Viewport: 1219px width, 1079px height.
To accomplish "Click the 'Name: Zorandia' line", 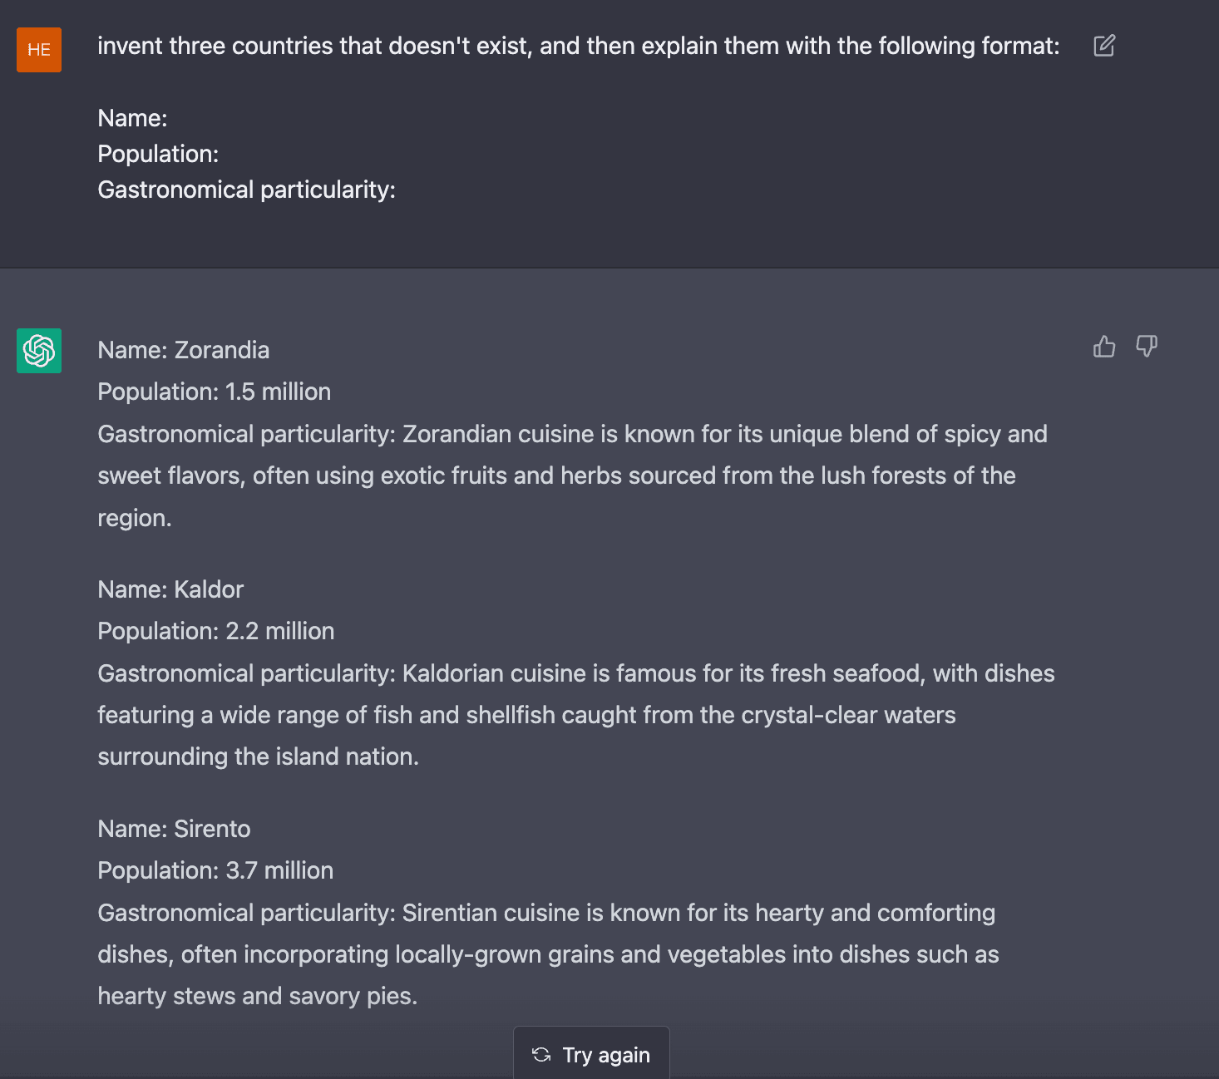I will point(184,350).
